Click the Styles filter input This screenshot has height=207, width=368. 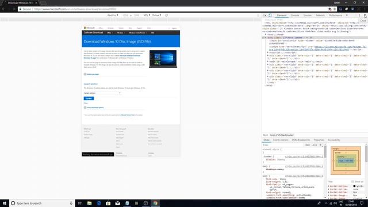coord(283,145)
